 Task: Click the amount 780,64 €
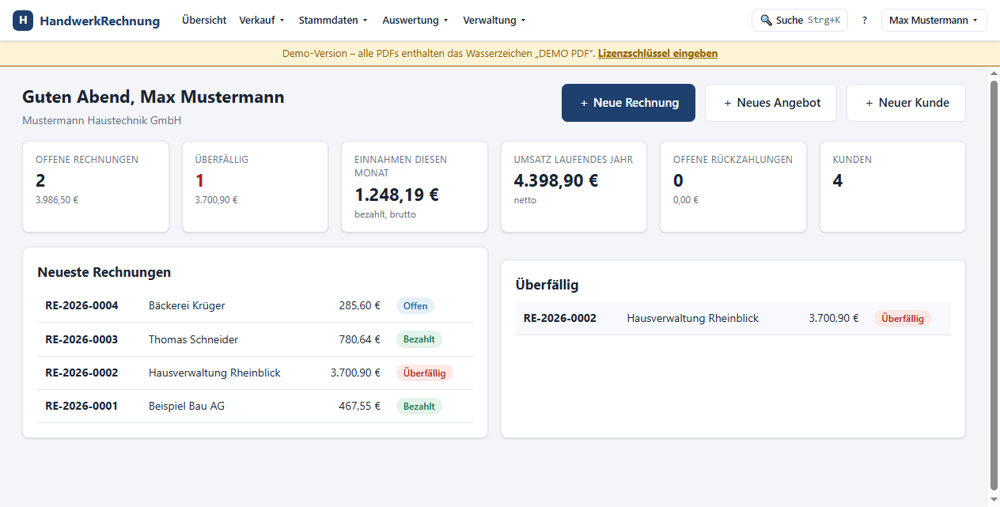click(x=360, y=339)
